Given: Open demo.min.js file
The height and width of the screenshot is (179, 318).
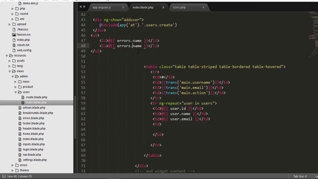Looking at the screenshot, I should [30, 3].
